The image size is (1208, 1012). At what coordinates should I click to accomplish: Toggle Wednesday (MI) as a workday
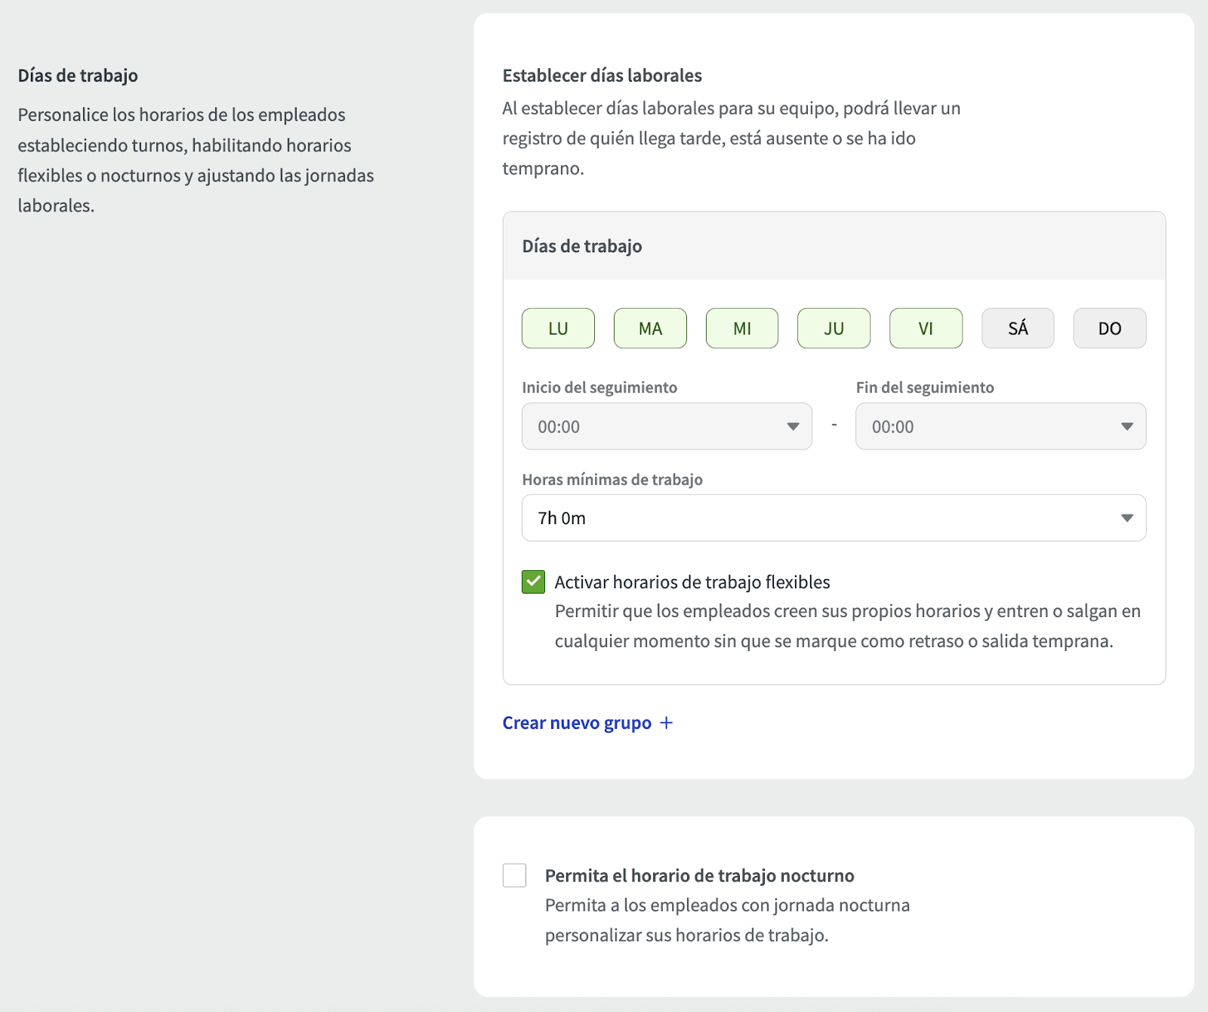click(x=741, y=329)
